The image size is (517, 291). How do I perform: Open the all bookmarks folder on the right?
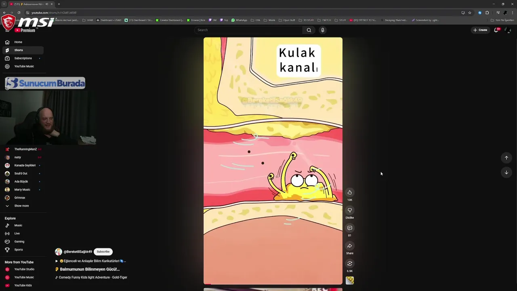tap(502, 20)
